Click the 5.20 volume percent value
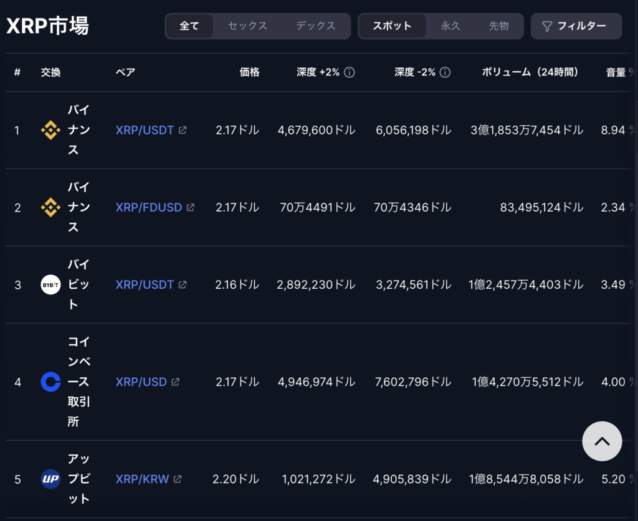 (613, 479)
